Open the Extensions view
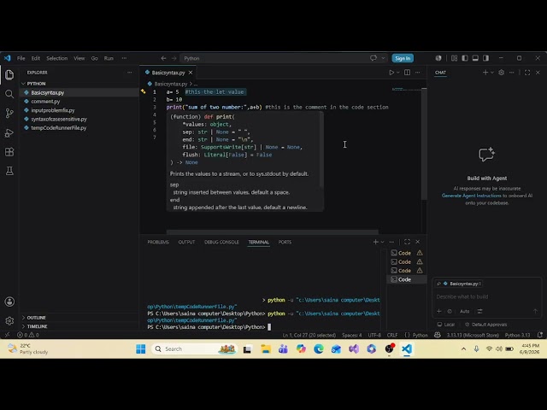Image resolution: width=547 pixels, height=410 pixels. coord(9,152)
